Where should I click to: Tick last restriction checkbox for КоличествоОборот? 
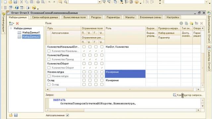pos(102,63)
